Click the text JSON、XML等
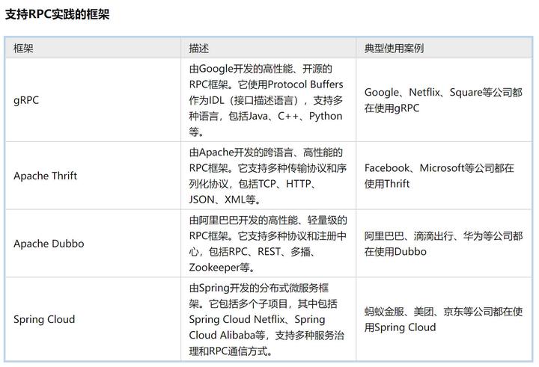Image resolution: width=539 pixels, height=367 pixels. (225, 200)
